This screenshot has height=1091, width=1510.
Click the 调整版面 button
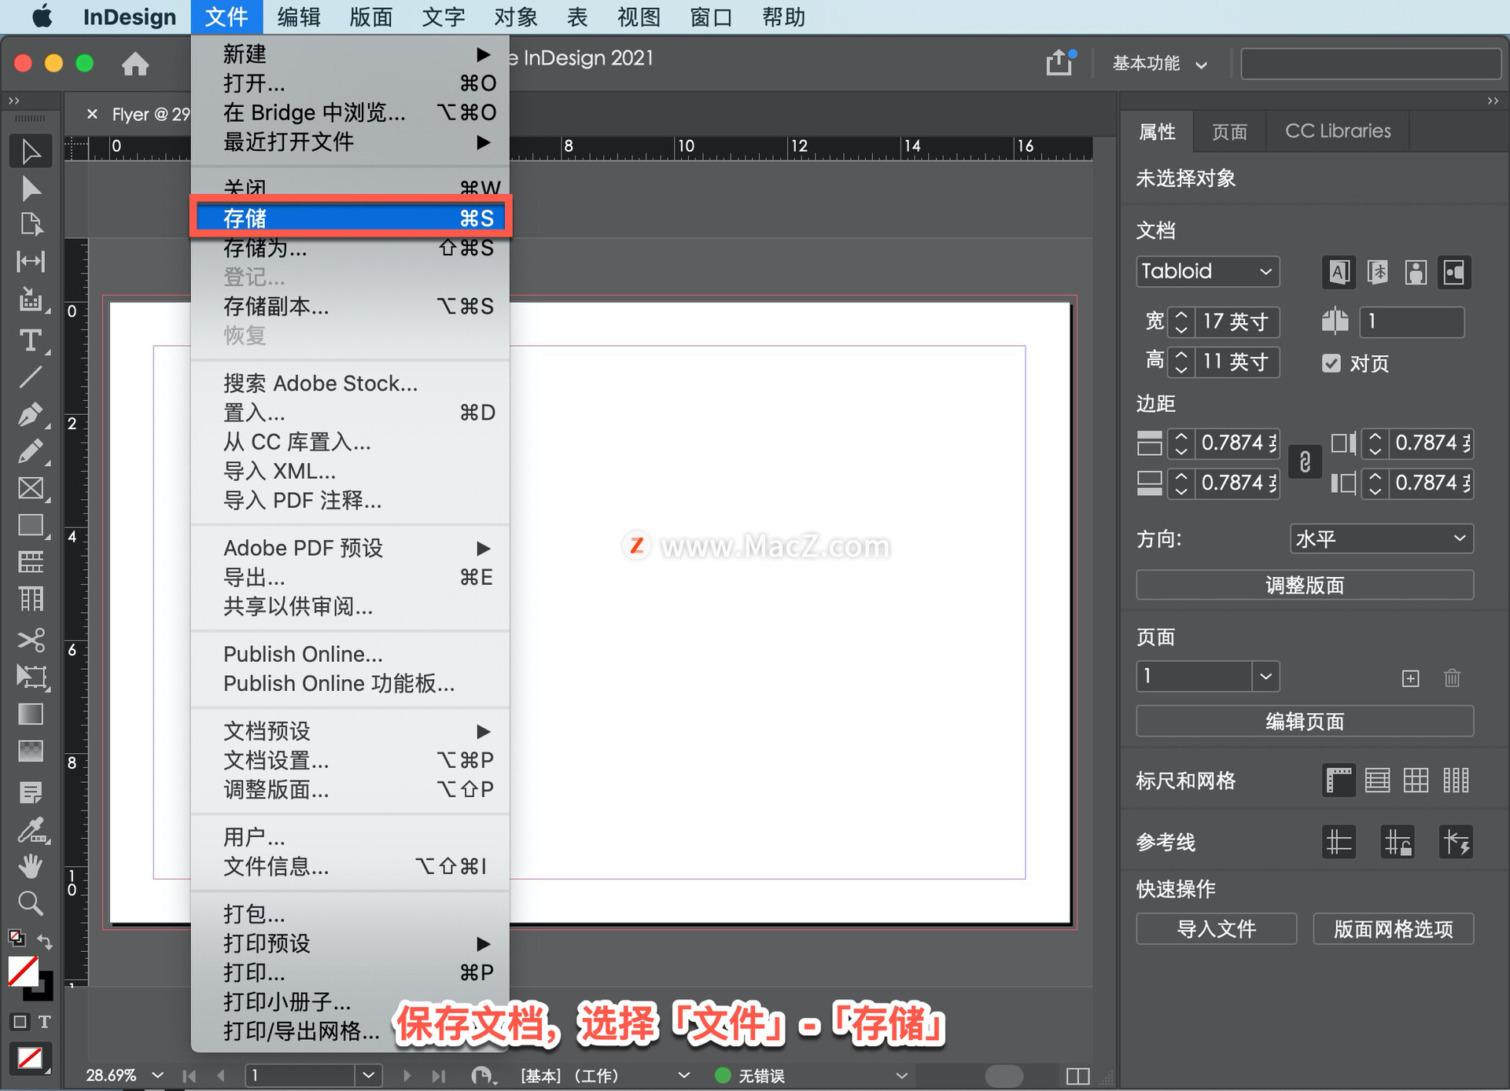coord(1304,585)
